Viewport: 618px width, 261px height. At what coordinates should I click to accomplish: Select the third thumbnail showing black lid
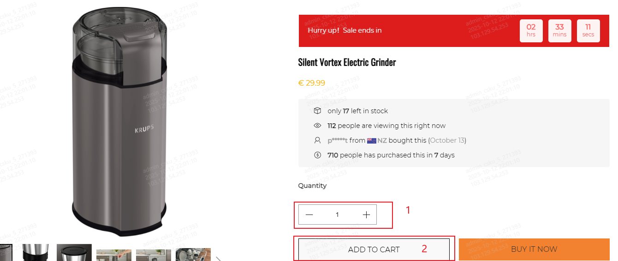74,253
